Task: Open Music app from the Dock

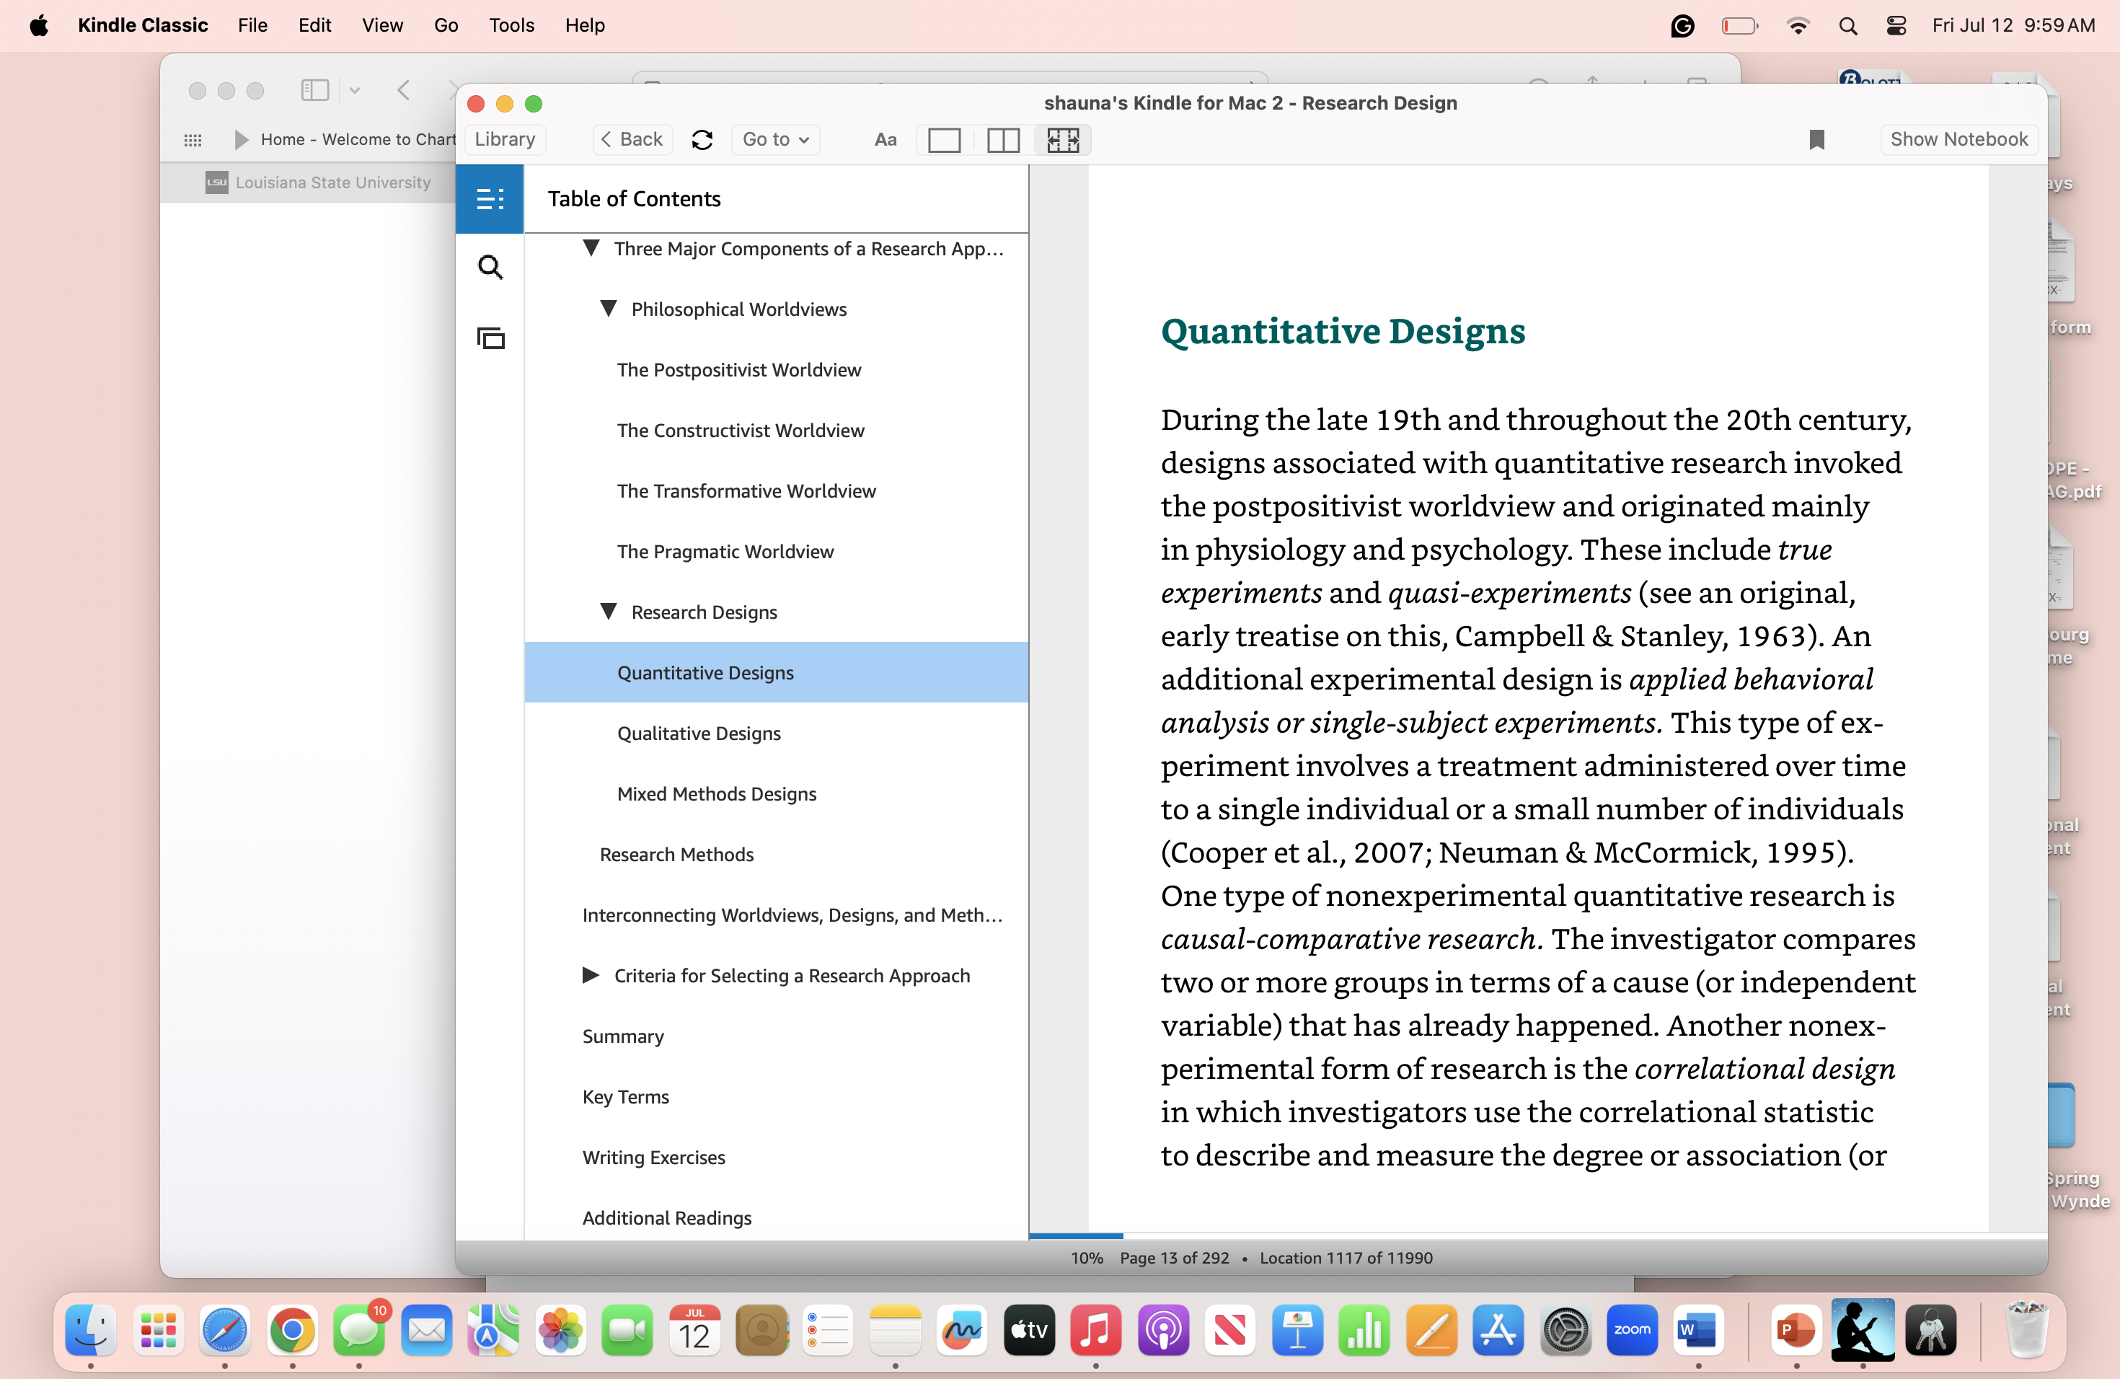Action: [x=1095, y=1330]
